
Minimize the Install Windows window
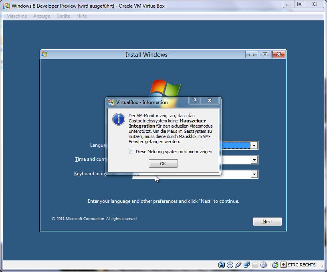pos(252,54)
